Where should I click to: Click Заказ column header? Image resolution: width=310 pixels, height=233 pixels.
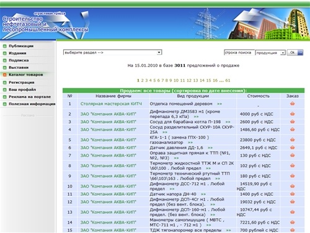pyautogui.click(x=292, y=96)
